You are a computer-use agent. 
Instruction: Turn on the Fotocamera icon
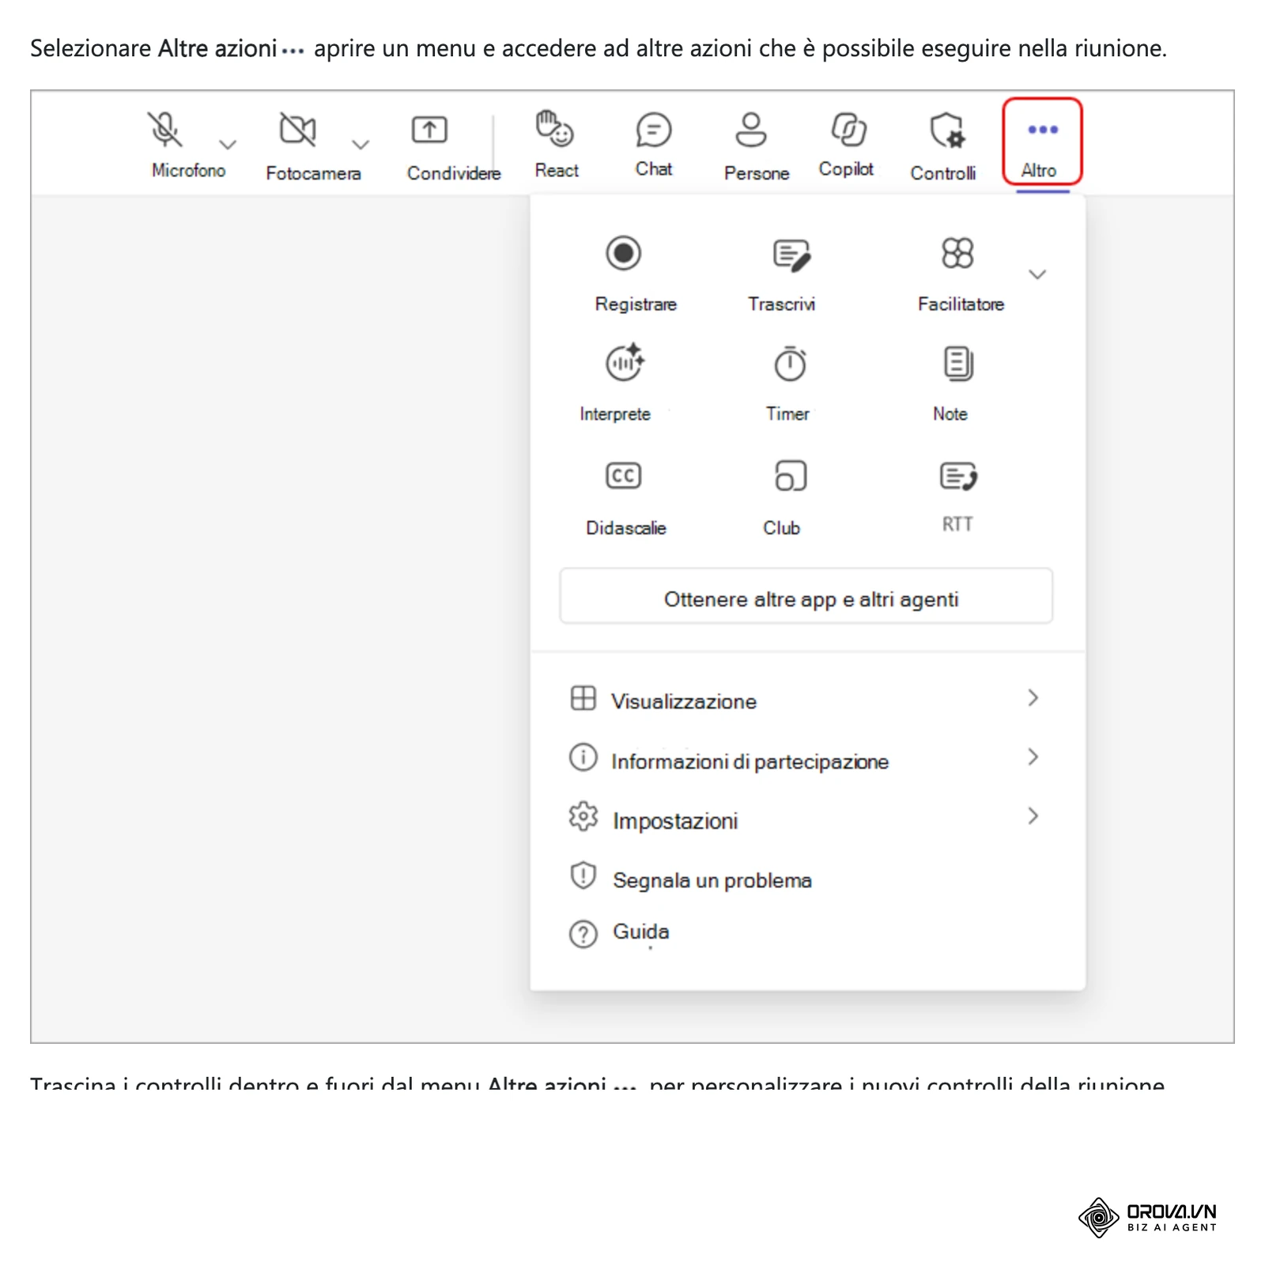tap(297, 129)
